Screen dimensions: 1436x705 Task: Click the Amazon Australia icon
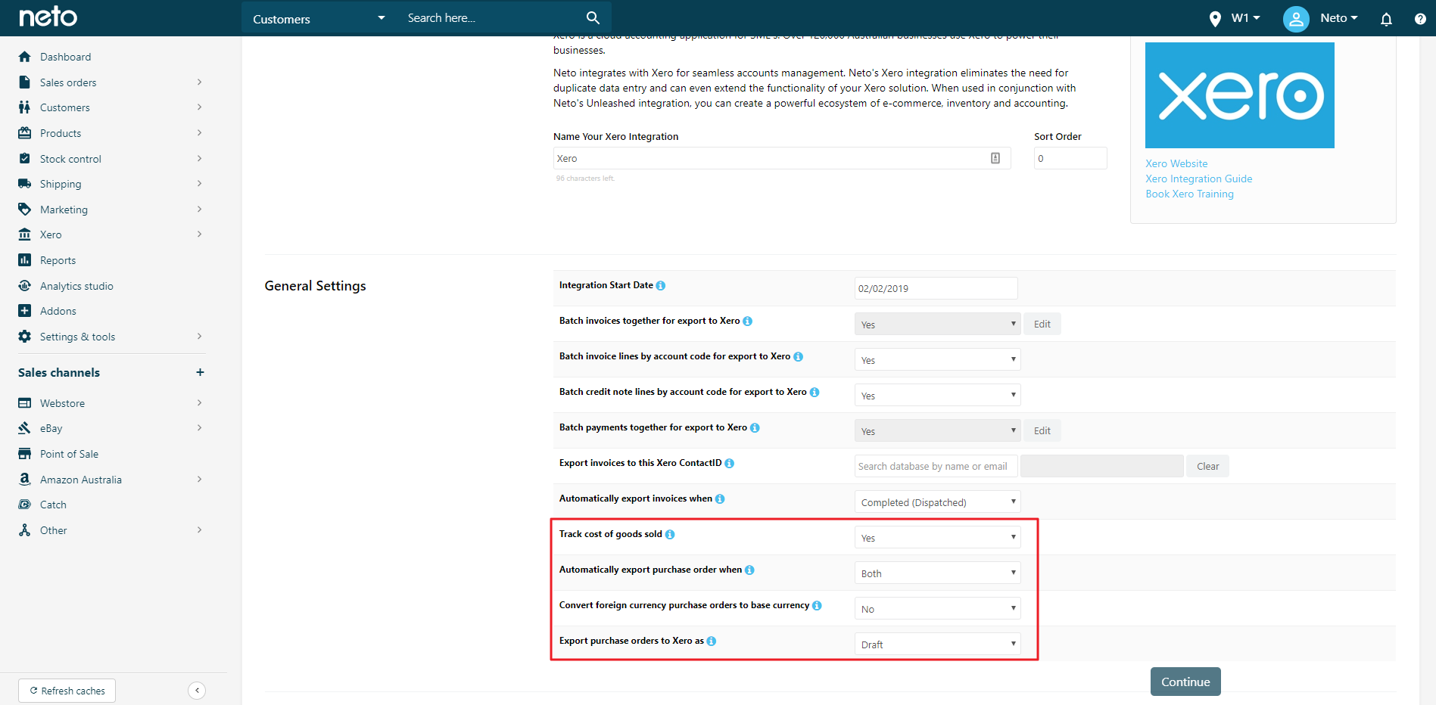(x=25, y=480)
